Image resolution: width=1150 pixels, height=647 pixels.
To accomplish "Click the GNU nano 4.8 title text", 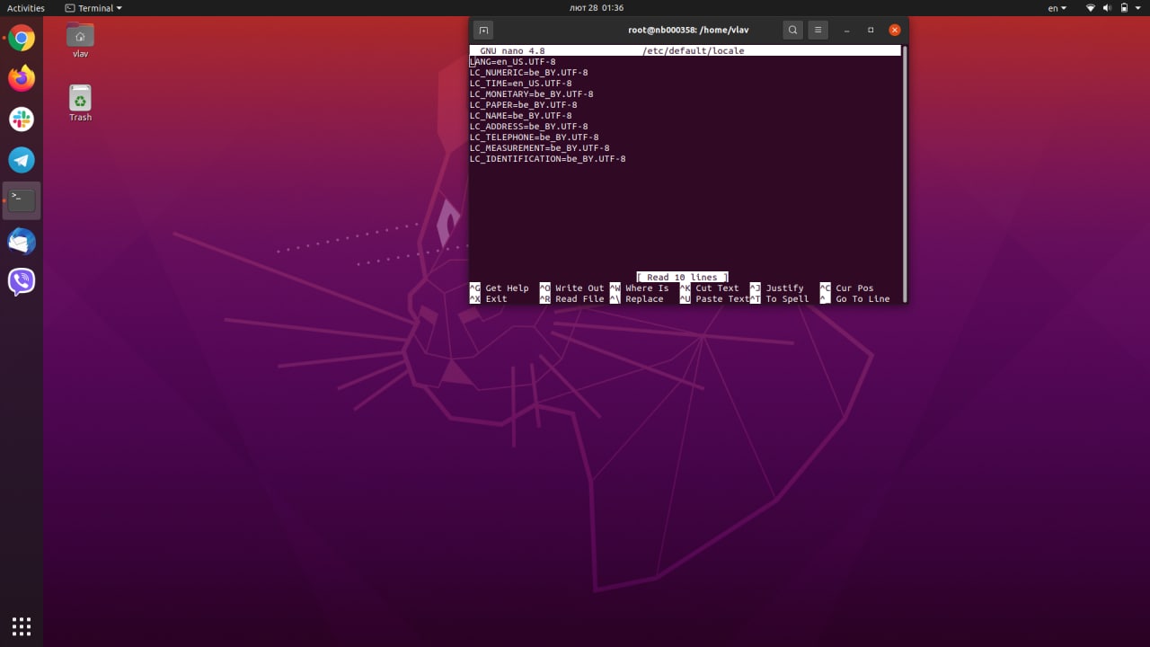I will [512, 51].
